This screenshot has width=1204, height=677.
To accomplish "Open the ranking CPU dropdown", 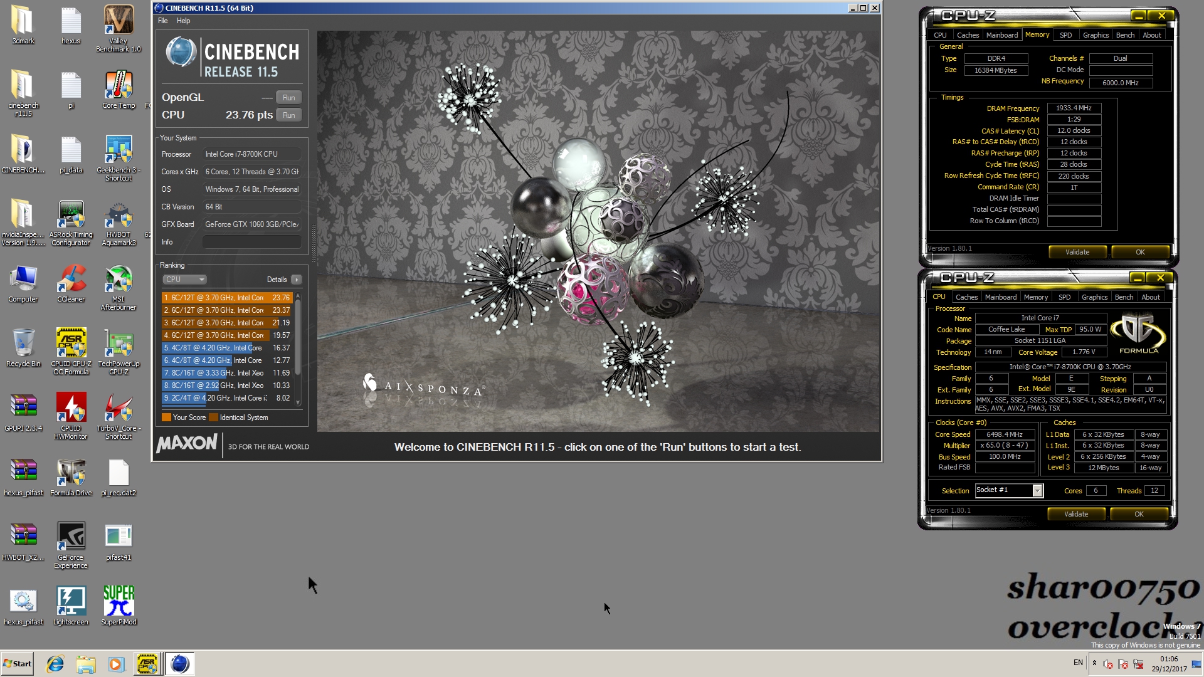I will click(x=184, y=280).
